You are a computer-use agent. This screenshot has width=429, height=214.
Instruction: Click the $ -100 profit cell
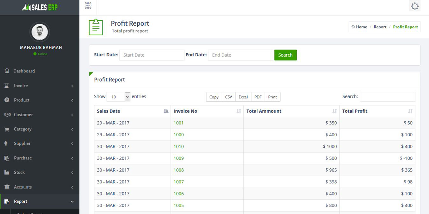pyautogui.click(x=378, y=158)
